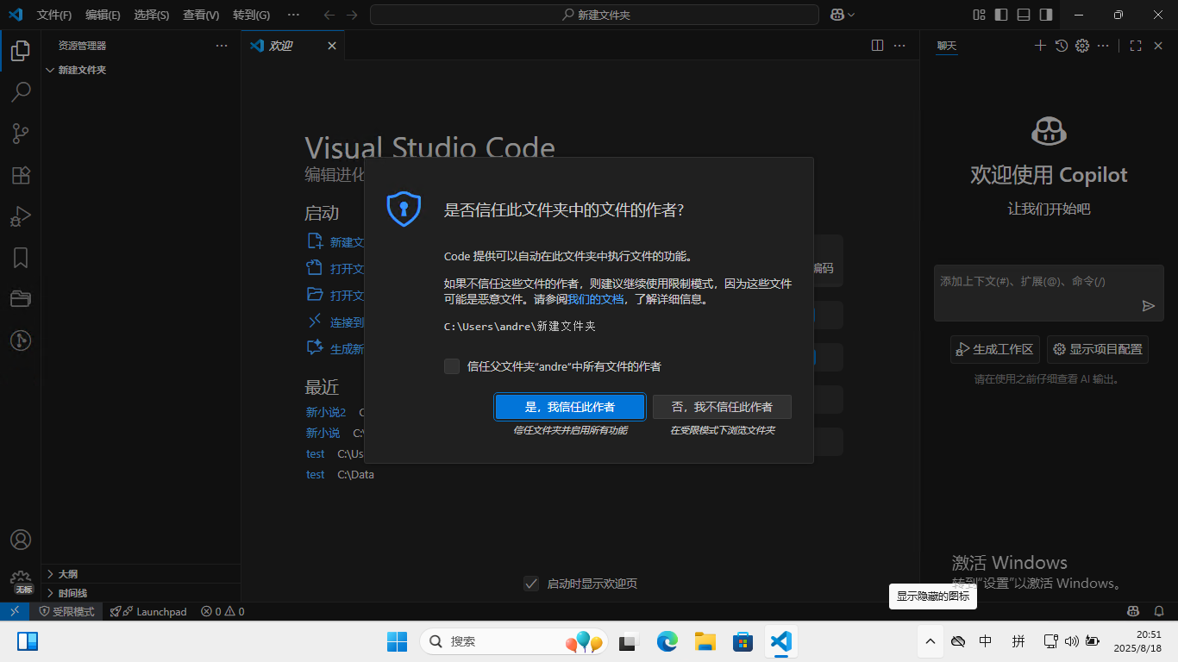1178x662 pixels.
Task: Click the split editor icon
Action: tap(877, 46)
